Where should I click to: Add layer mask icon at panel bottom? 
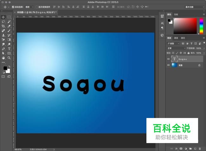click(x=181, y=149)
